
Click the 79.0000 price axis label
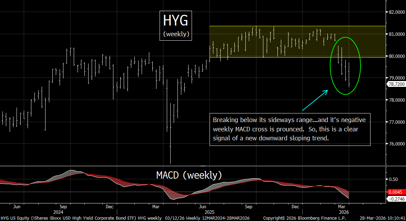point(397,78)
